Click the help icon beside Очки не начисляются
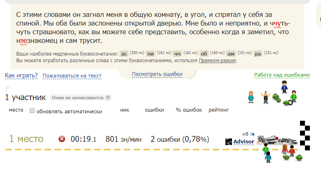 pyautogui.click(x=108, y=98)
